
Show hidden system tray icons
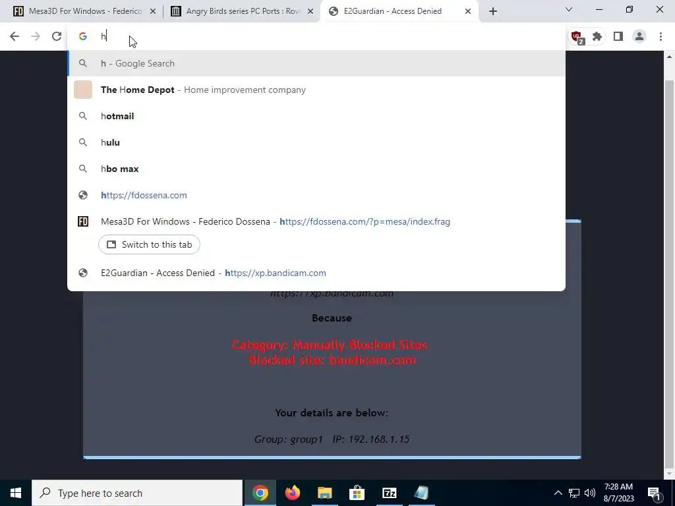(x=558, y=493)
